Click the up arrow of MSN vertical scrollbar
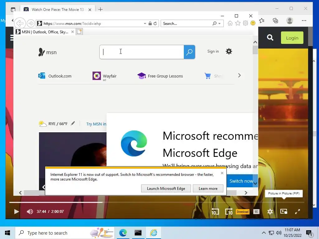The height and width of the screenshot is (239, 319). 255,42
